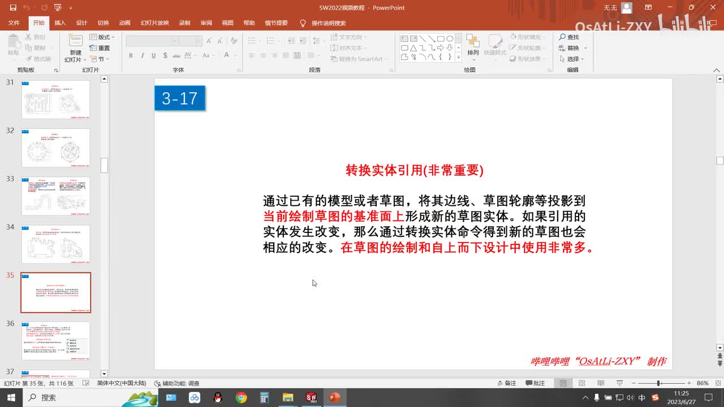Switch to the Review (审阅) tab
Screen dimensions: 724x407
tap(206, 23)
